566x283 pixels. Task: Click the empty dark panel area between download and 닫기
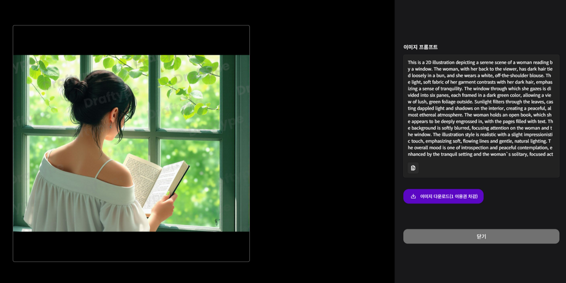[481, 217]
